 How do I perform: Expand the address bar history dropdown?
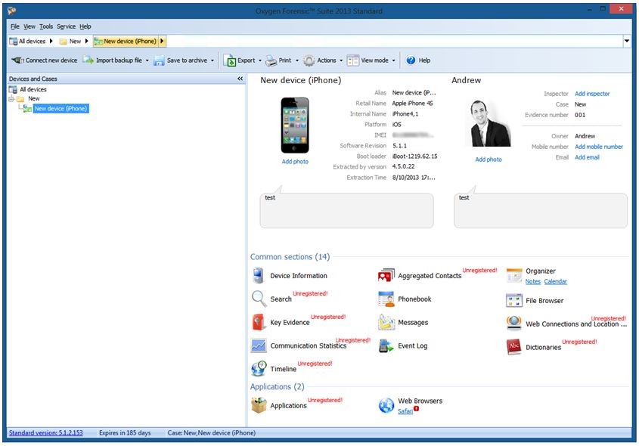(627, 41)
